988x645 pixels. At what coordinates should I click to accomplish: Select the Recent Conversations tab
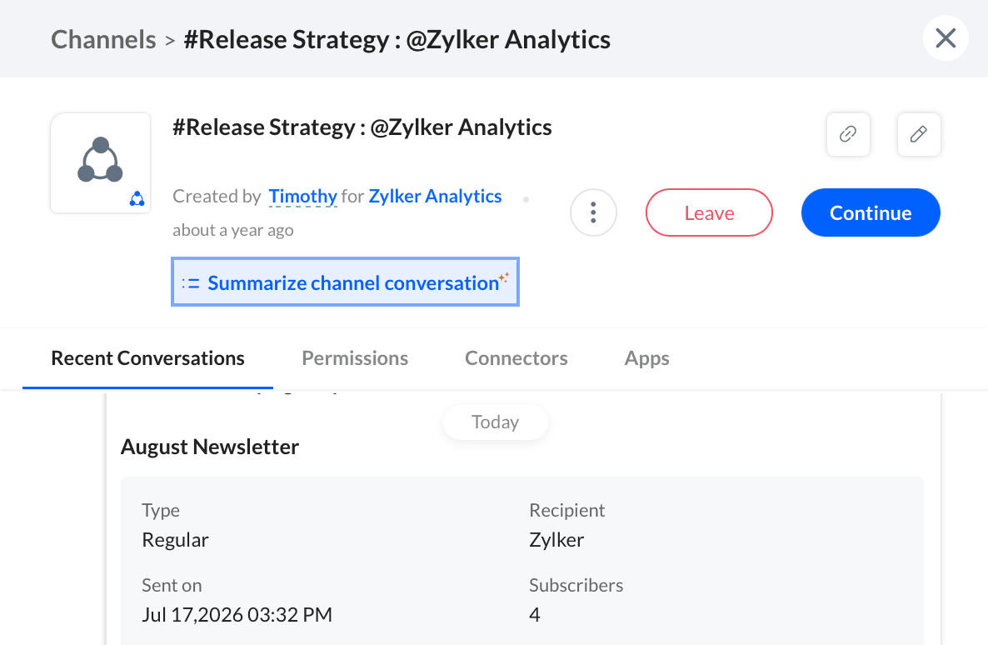(x=147, y=358)
